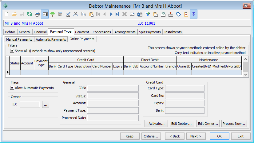
Task: Open the clipboard with card icon
Action: pos(155,14)
